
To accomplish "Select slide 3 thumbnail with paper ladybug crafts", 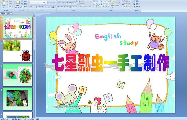I will click(x=18, y=75).
